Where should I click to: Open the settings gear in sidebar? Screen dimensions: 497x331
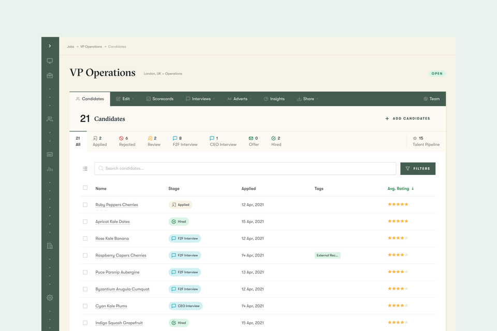point(50,297)
